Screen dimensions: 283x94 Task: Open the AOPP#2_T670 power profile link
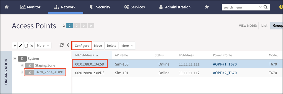[x=225, y=73]
